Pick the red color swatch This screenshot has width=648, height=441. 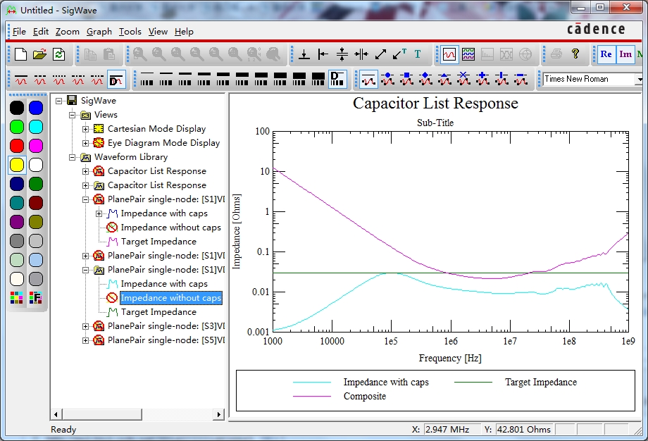17,146
